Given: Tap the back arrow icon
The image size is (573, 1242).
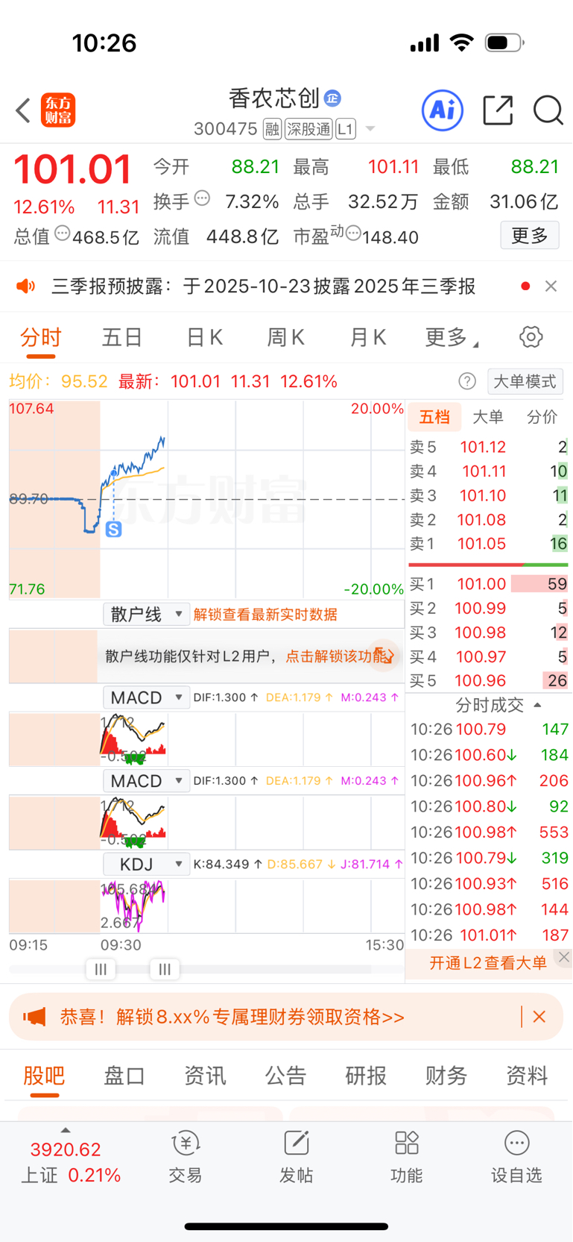Looking at the screenshot, I should [23, 110].
